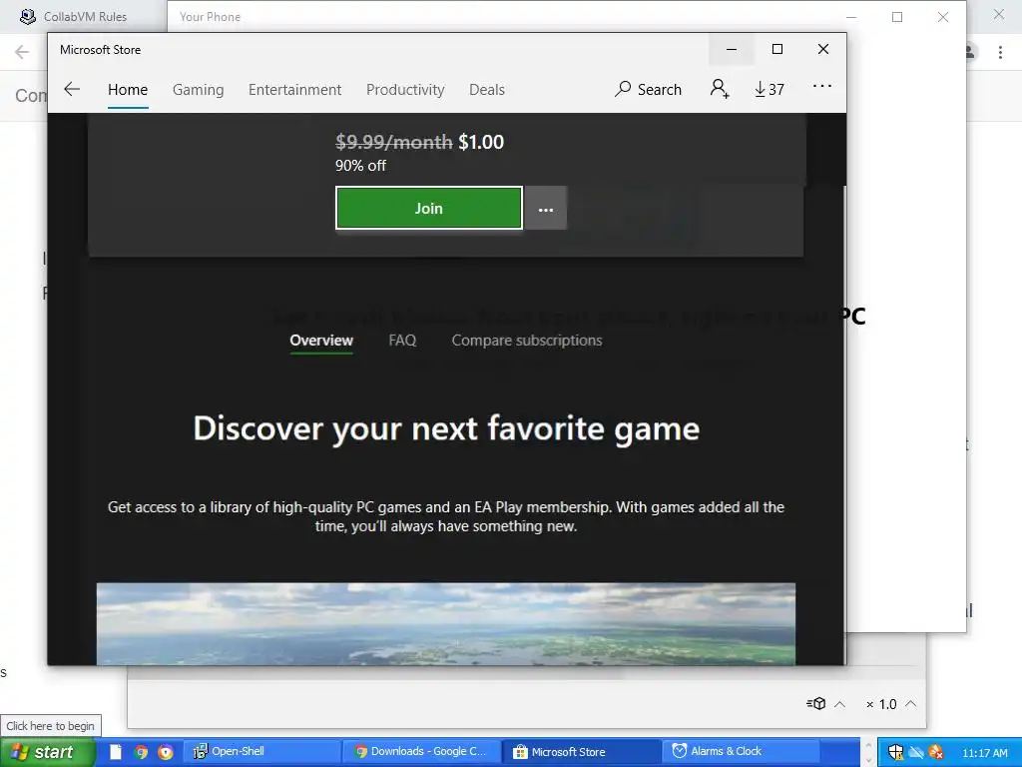The width and height of the screenshot is (1022, 767).
Task: Close the Your Phone window
Action: pyautogui.click(x=942, y=17)
